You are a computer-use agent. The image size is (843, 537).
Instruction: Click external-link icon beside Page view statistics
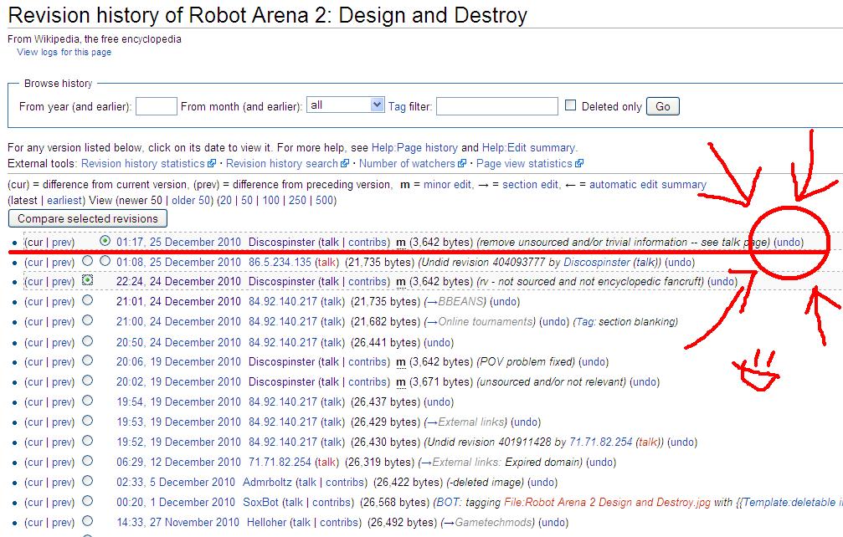point(579,163)
